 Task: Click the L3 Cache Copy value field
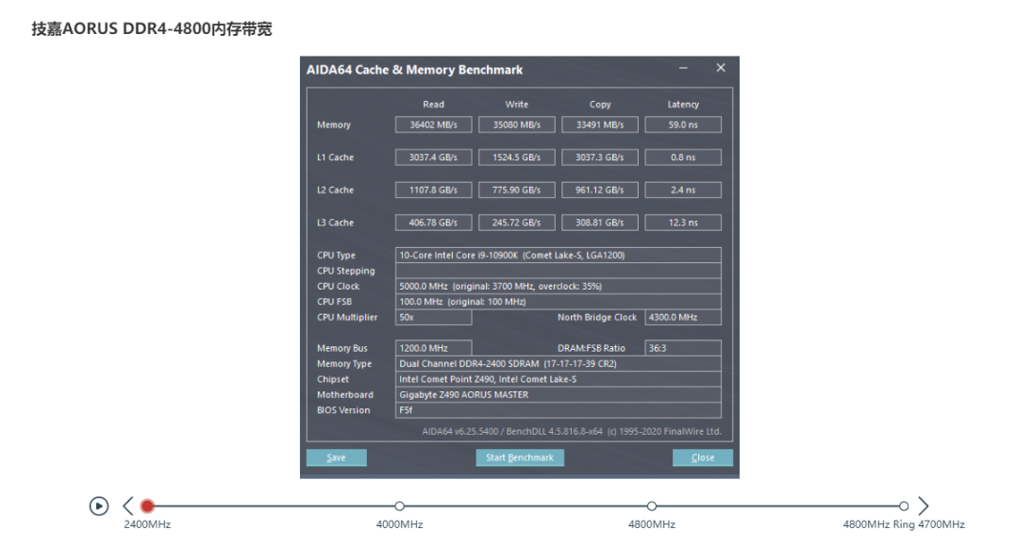599,223
